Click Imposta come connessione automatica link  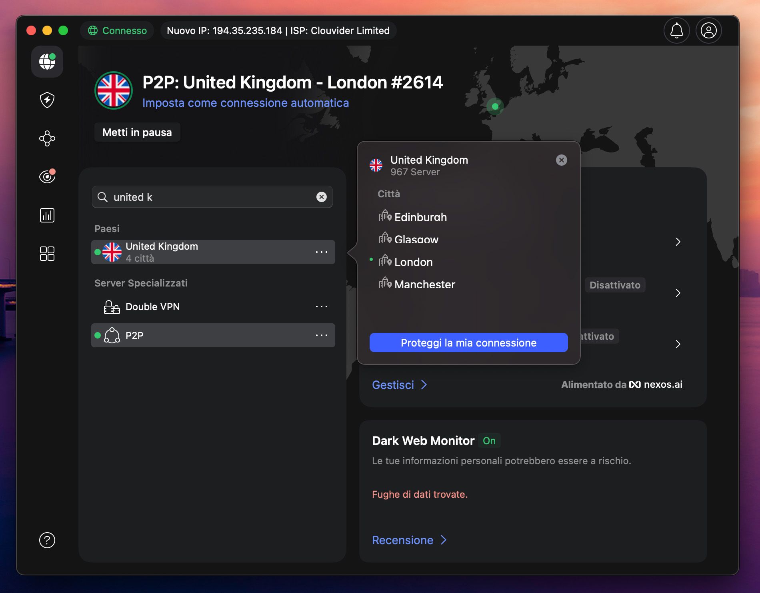click(x=246, y=103)
